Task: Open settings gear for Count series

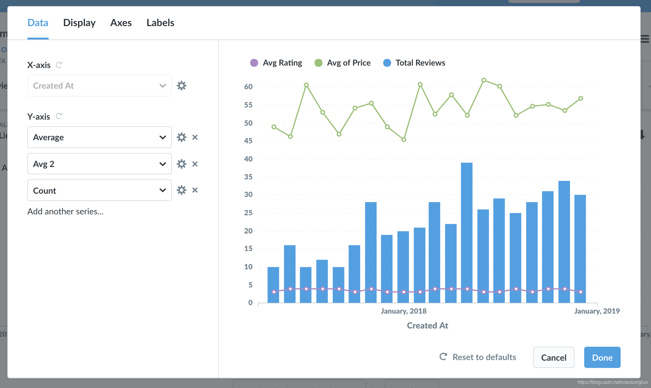Action: coord(182,190)
